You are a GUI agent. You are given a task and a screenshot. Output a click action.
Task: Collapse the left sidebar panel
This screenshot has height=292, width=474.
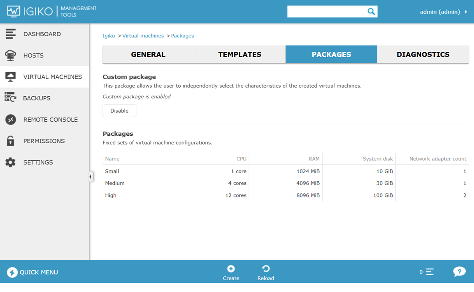click(x=91, y=176)
